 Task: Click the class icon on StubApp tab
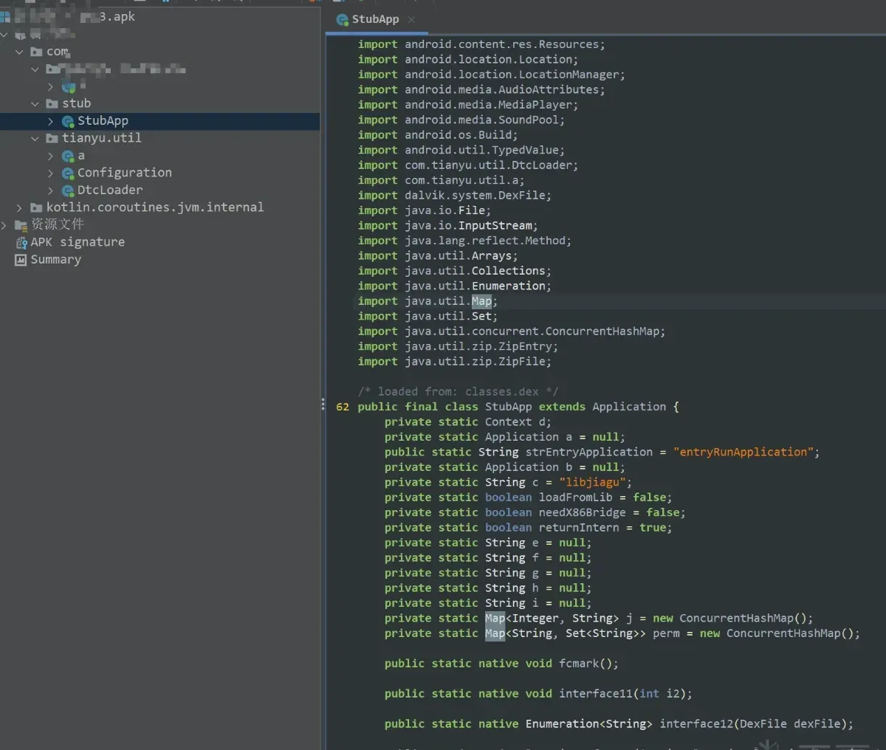[343, 20]
